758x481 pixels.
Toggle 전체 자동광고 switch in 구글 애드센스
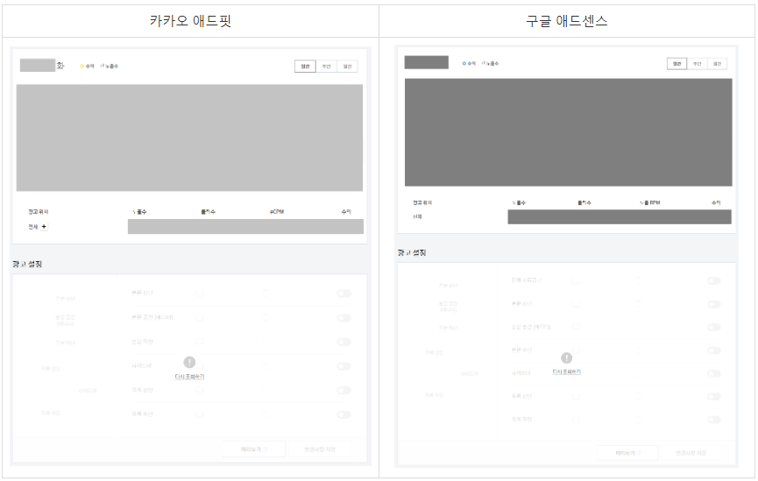click(x=714, y=281)
